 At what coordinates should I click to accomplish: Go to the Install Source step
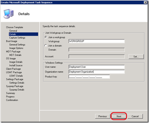coord(16,65)
